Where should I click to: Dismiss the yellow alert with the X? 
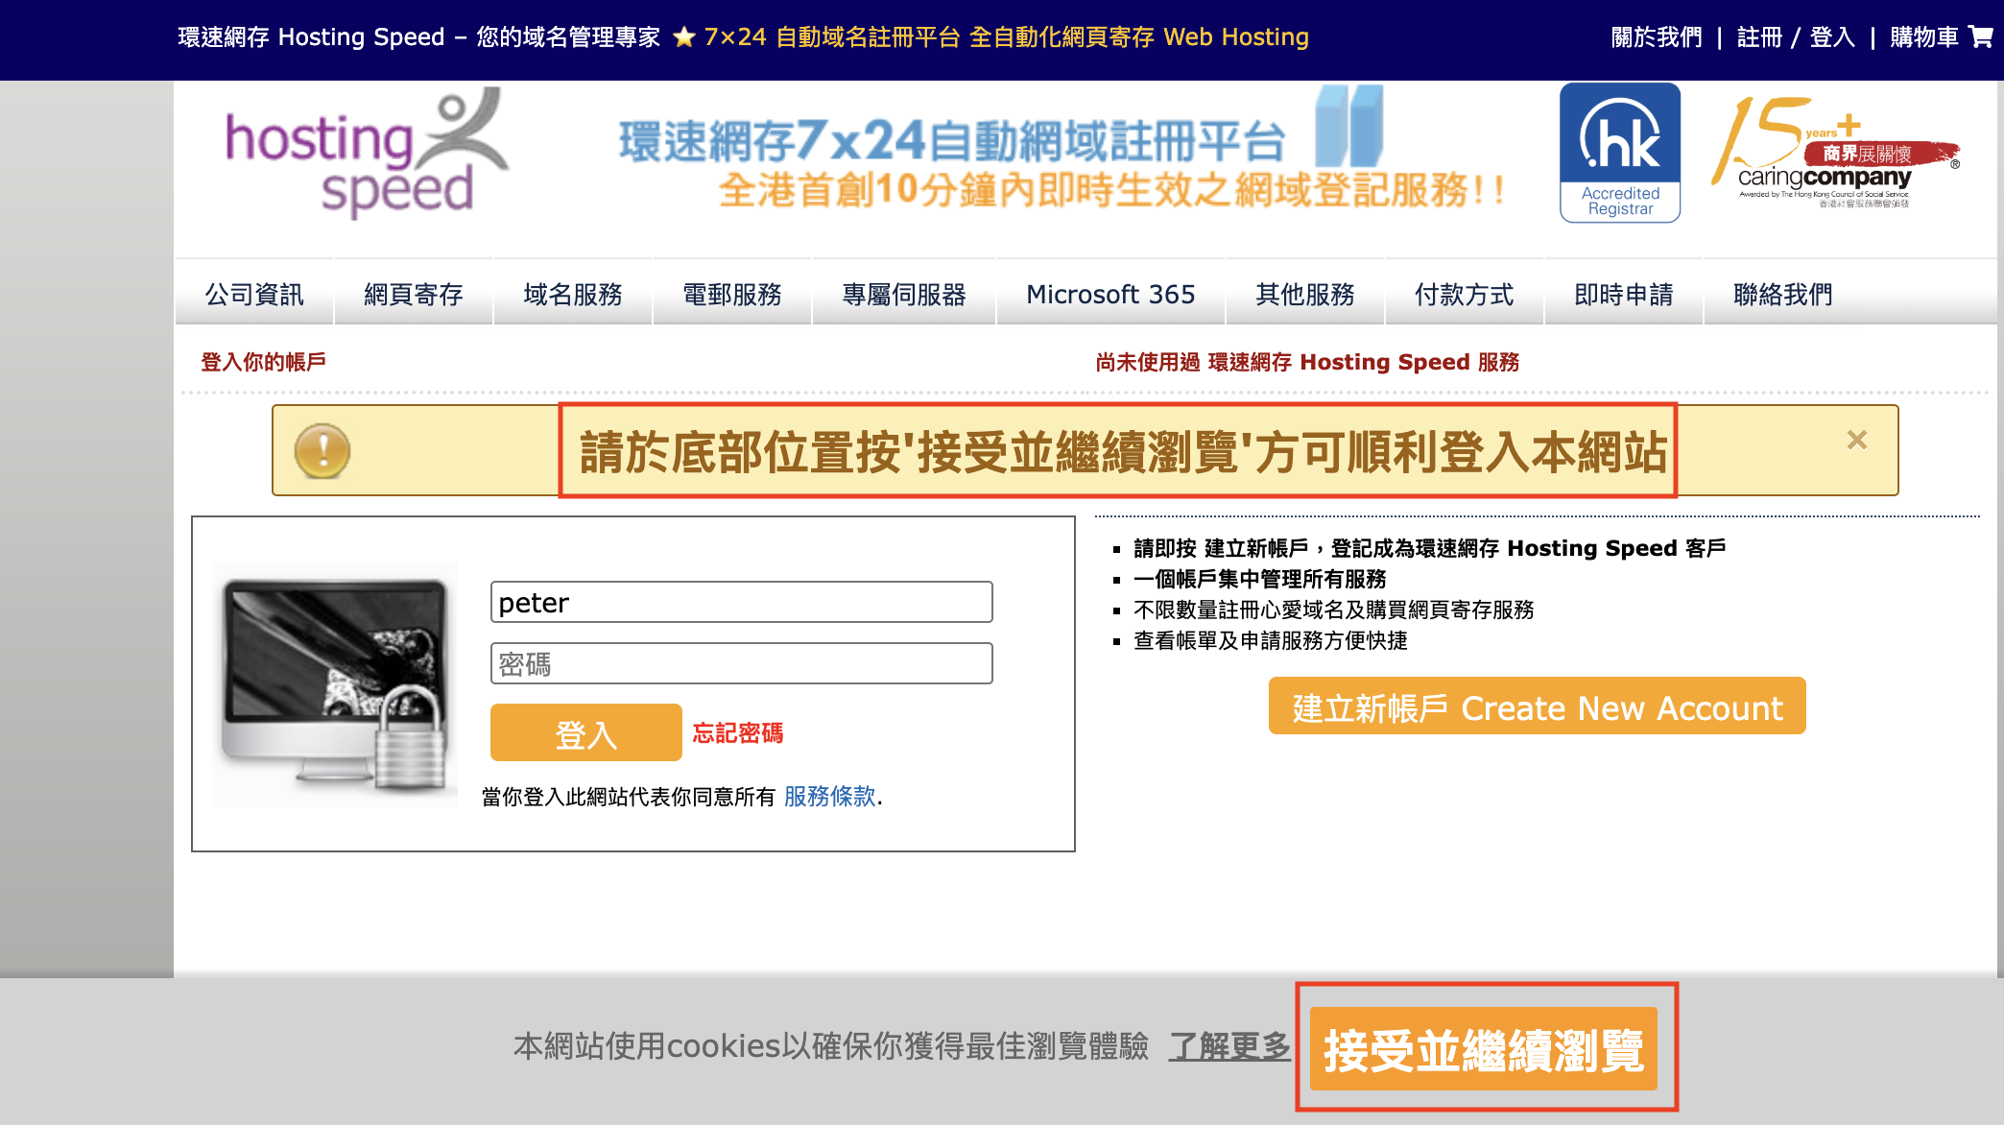(x=1856, y=440)
